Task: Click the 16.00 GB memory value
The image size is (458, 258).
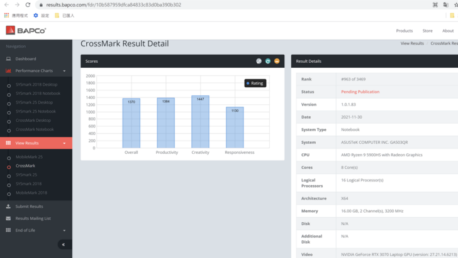Action: [x=372, y=211]
